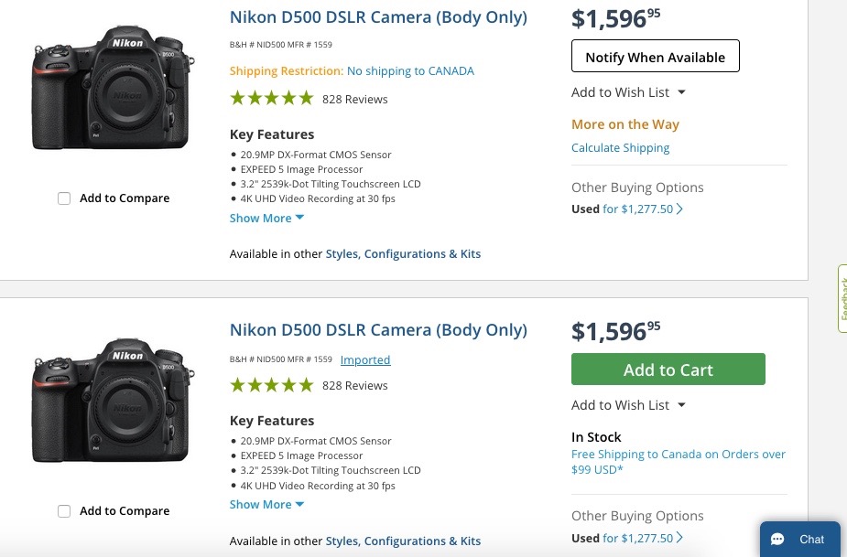Click the Chat speech bubble icon
This screenshot has height=557, width=847.
pyautogui.click(x=777, y=540)
